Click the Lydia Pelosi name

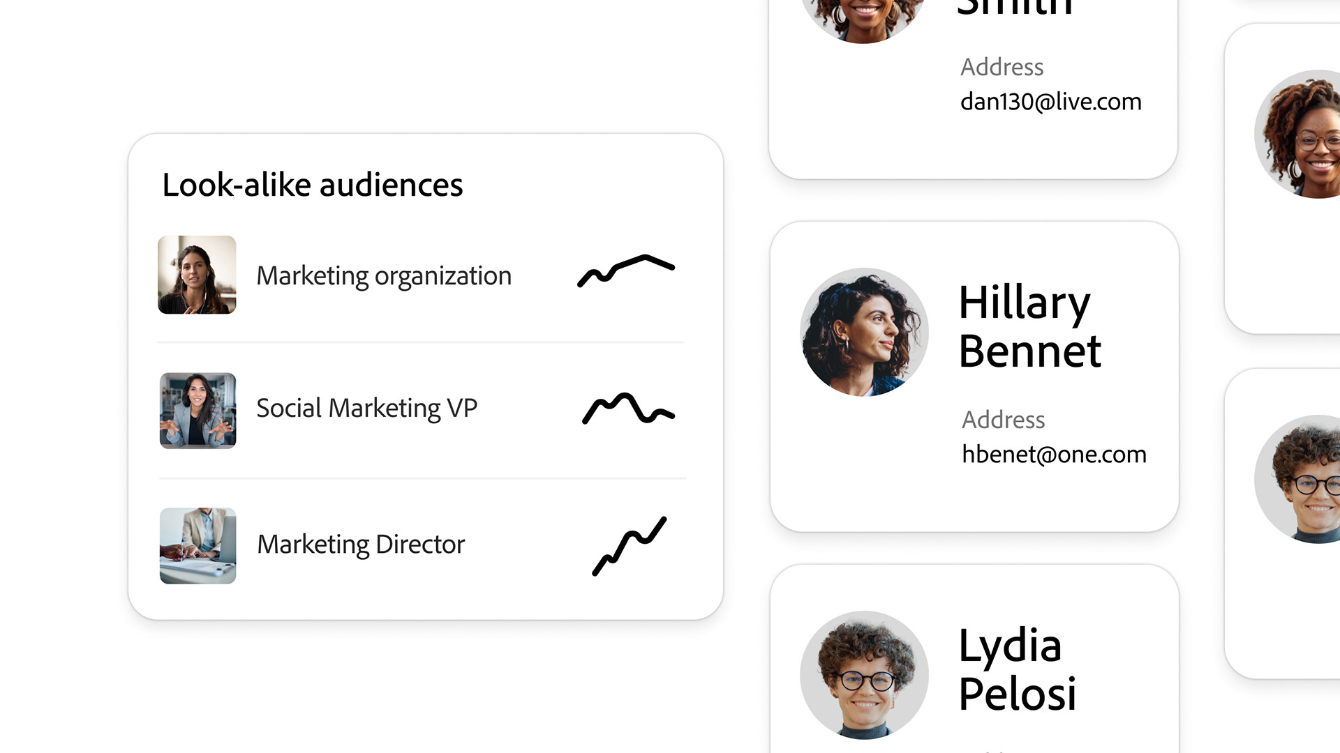1018,669
